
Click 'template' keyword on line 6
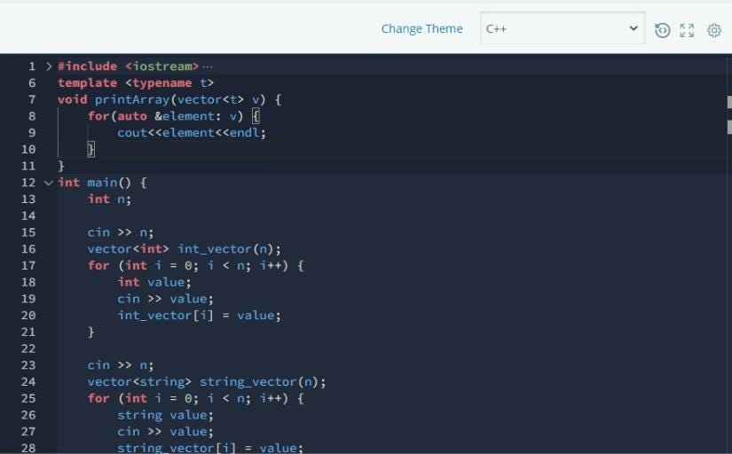tap(87, 83)
